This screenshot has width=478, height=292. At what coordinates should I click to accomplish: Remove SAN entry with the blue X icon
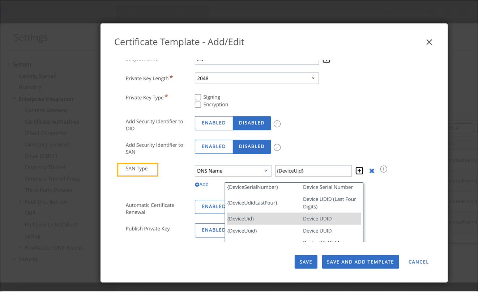[x=372, y=171]
